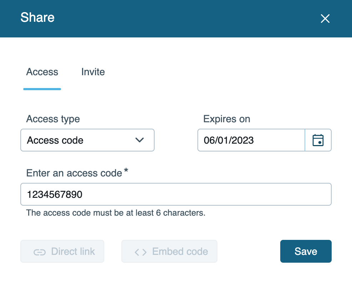Focus the 1234567890 access code field
The image size is (352, 283).
point(176,194)
